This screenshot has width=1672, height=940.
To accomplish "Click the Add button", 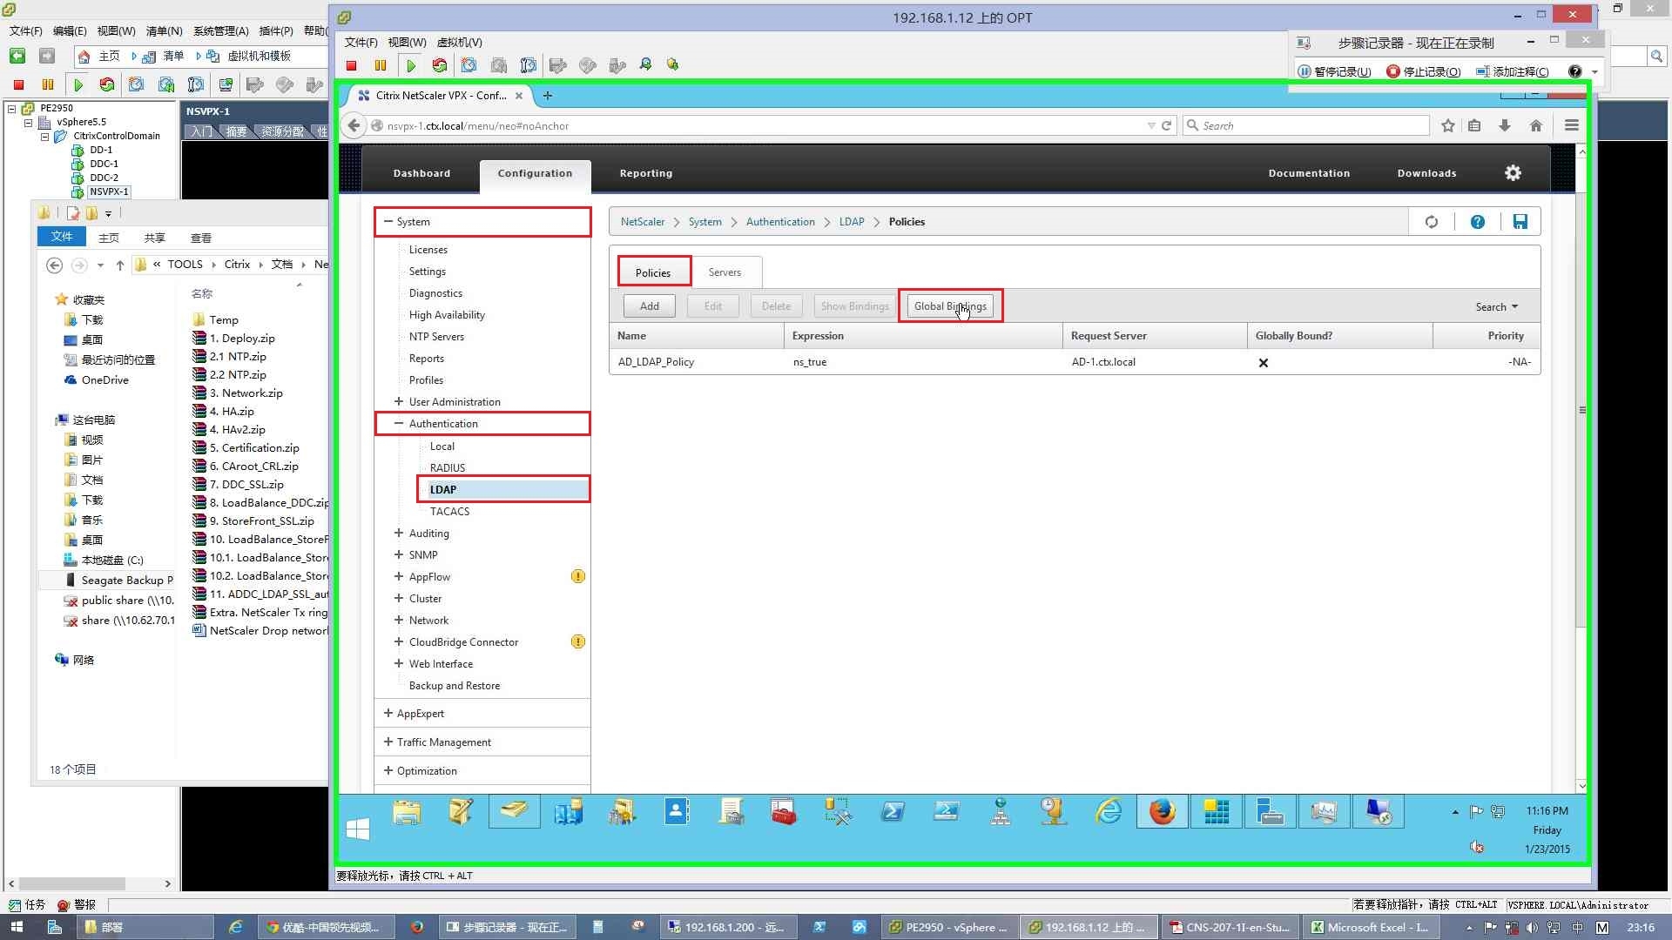I will click(x=650, y=306).
